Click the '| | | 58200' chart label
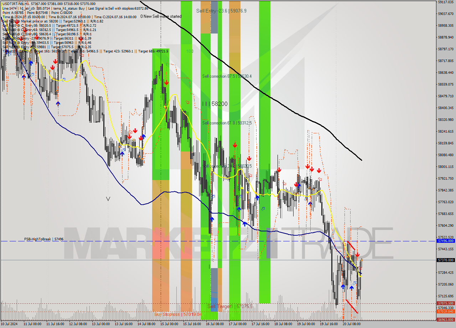 [x=214, y=104]
